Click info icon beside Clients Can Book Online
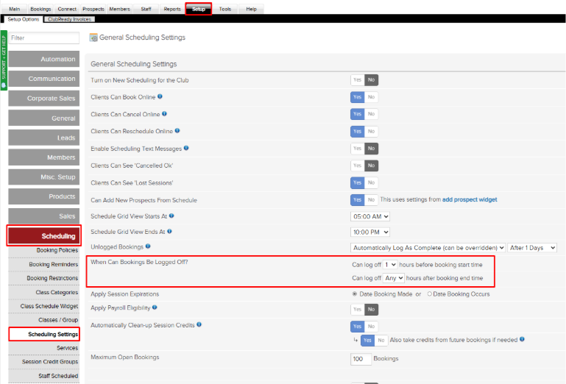566x384 pixels. click(x=160, y=96)
